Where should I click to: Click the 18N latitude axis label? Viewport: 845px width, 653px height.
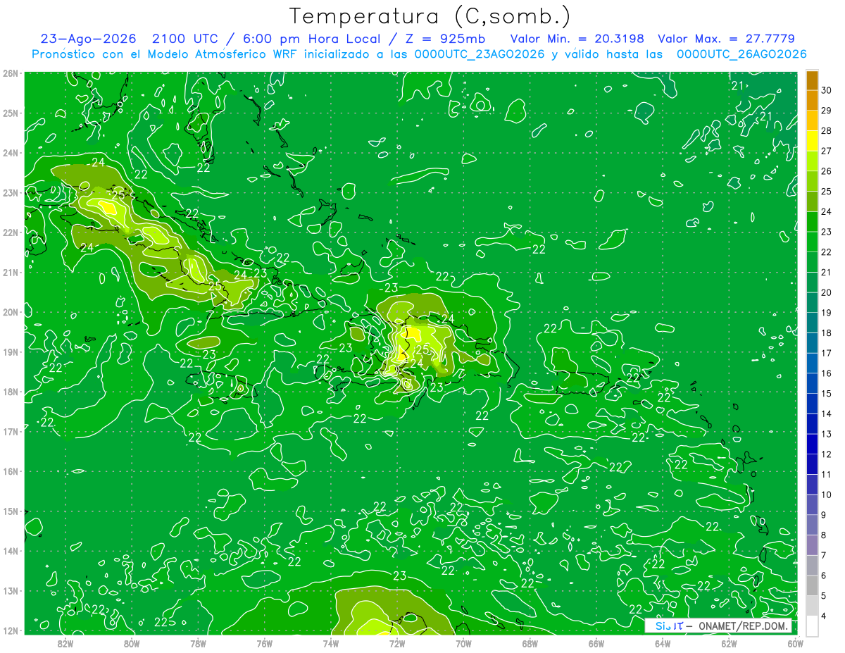pyautogui.click(x=10, y=392)
